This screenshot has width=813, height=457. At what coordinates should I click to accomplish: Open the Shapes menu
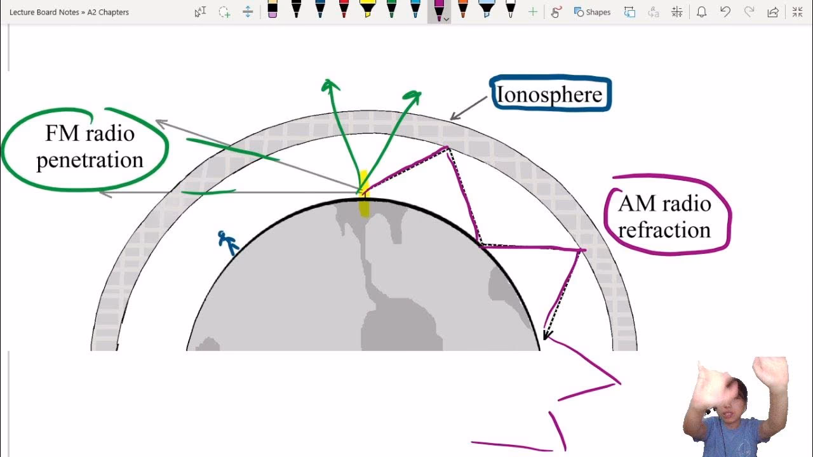(592, 11)
